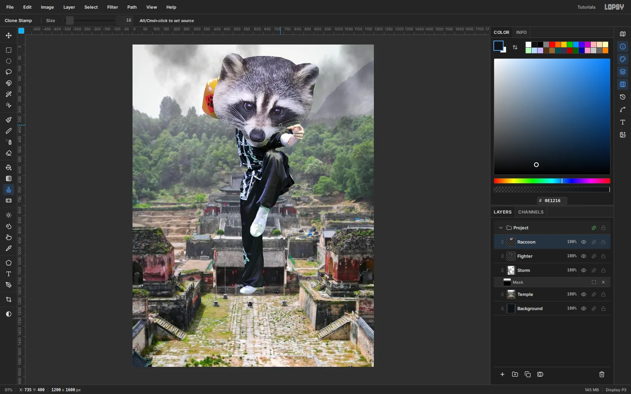Select the Crop tool
Screen dimensions: 631x394
point(9,299)
